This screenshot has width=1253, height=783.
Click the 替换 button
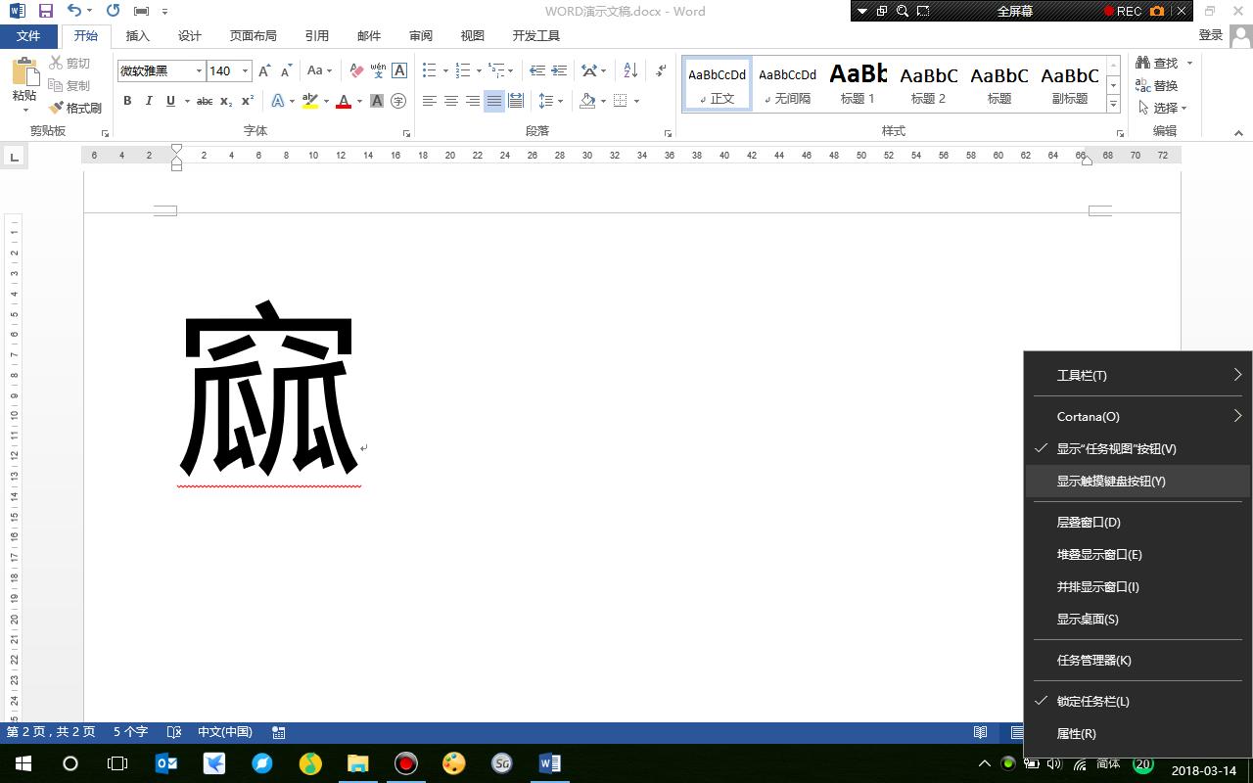1156,85
